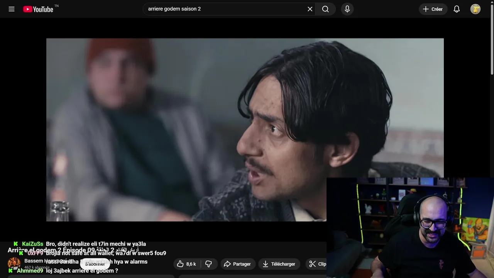Image resolution: width=494 pixels, height=278 pixels.
Task: Click chat username Ahmmed9
Action: (x=30, y=271)
